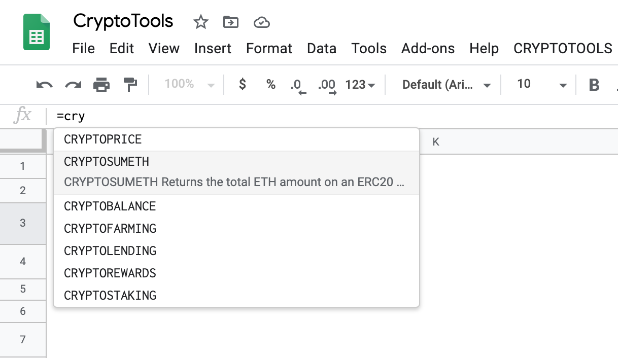The height and width of the screenshot is (358, 618).
Task: Format the cell as percent
Action: coord(271,85)
